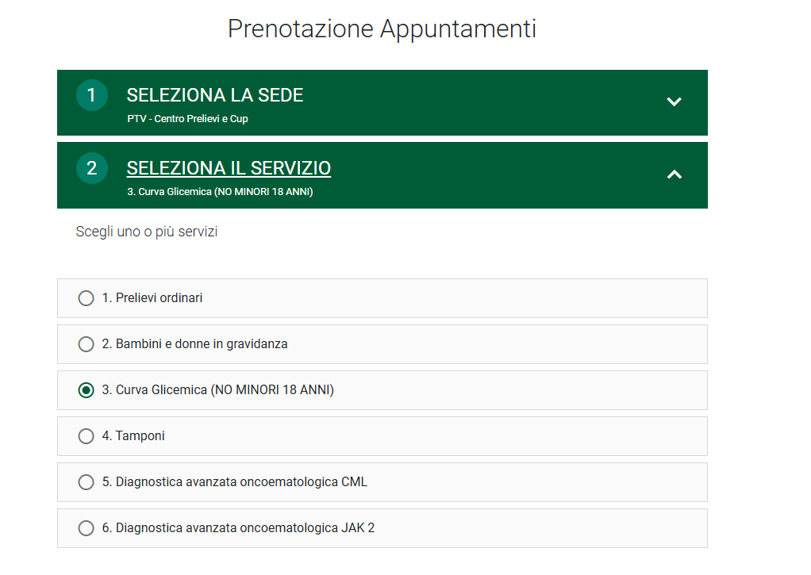The image size is (811, 575).
Task: Select the Bambini e donne in gravidanza radio
Action: (86, 344)
